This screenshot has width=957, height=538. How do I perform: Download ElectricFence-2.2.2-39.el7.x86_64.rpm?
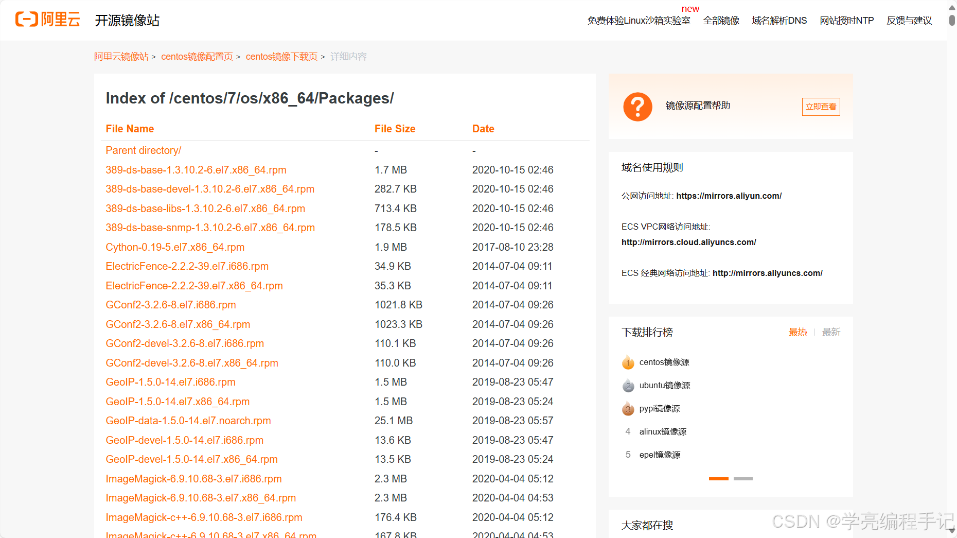click(x=194, y=286)
